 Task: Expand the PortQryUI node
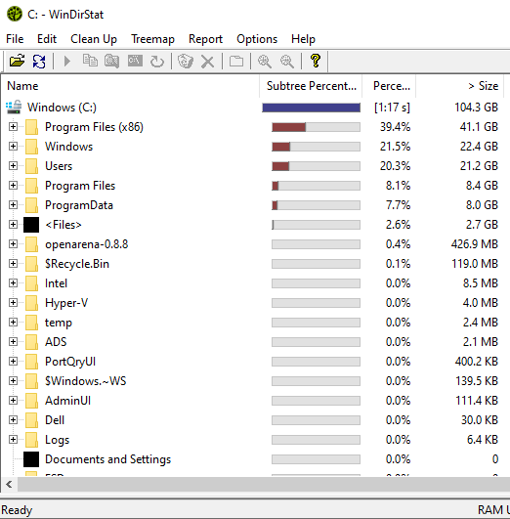pos(13,361)
